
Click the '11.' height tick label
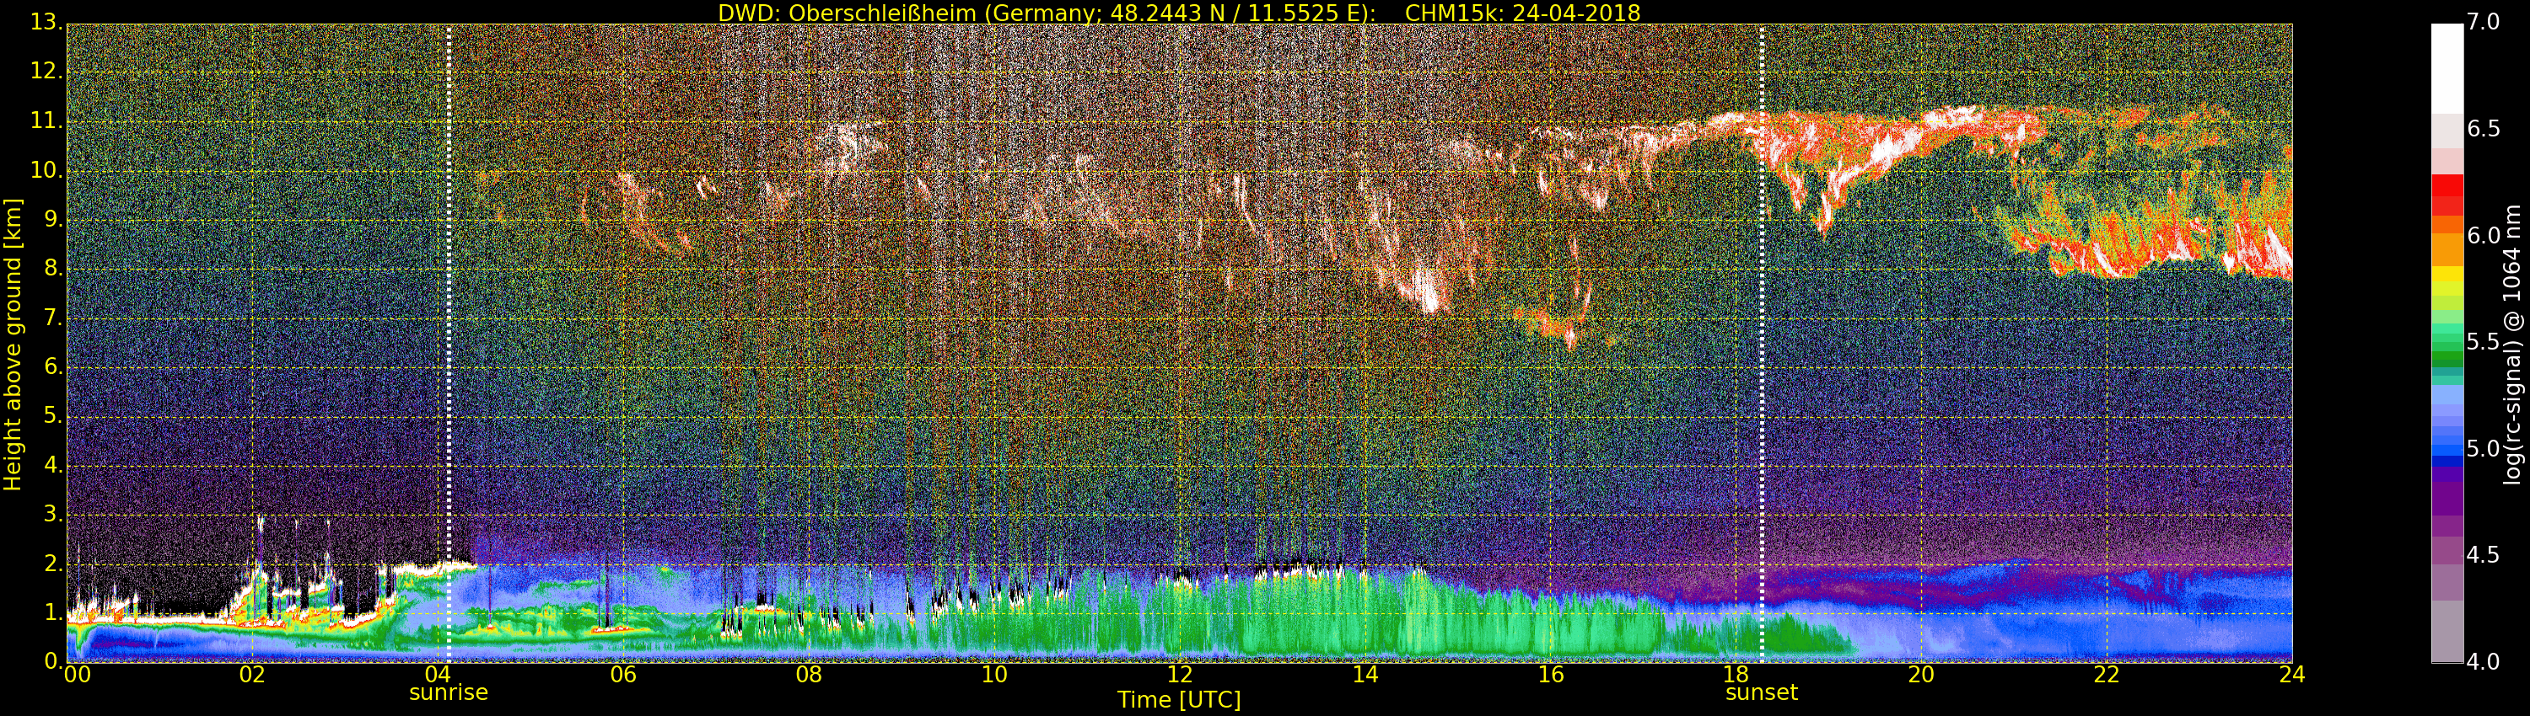pos(47,120)
